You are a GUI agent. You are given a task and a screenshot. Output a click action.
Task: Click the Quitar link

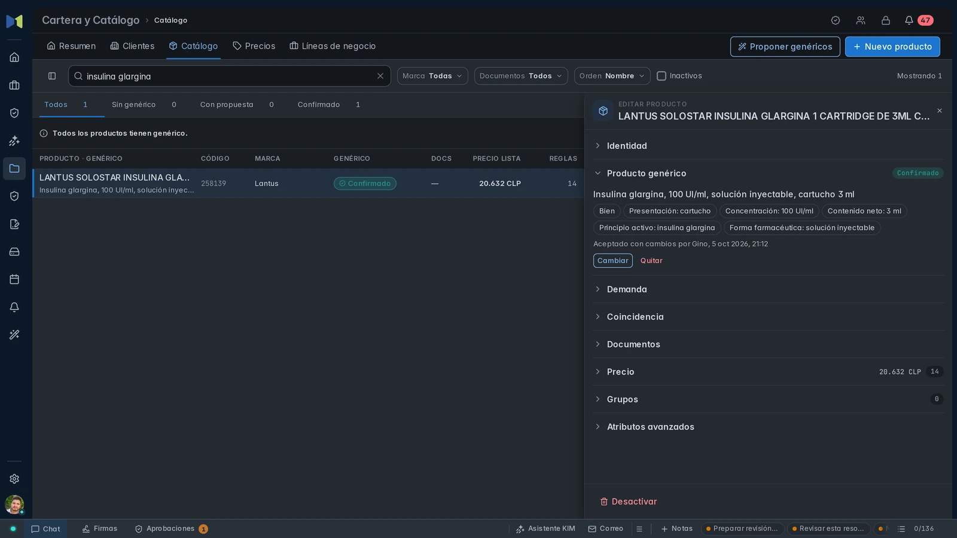(x=651, y=261)
